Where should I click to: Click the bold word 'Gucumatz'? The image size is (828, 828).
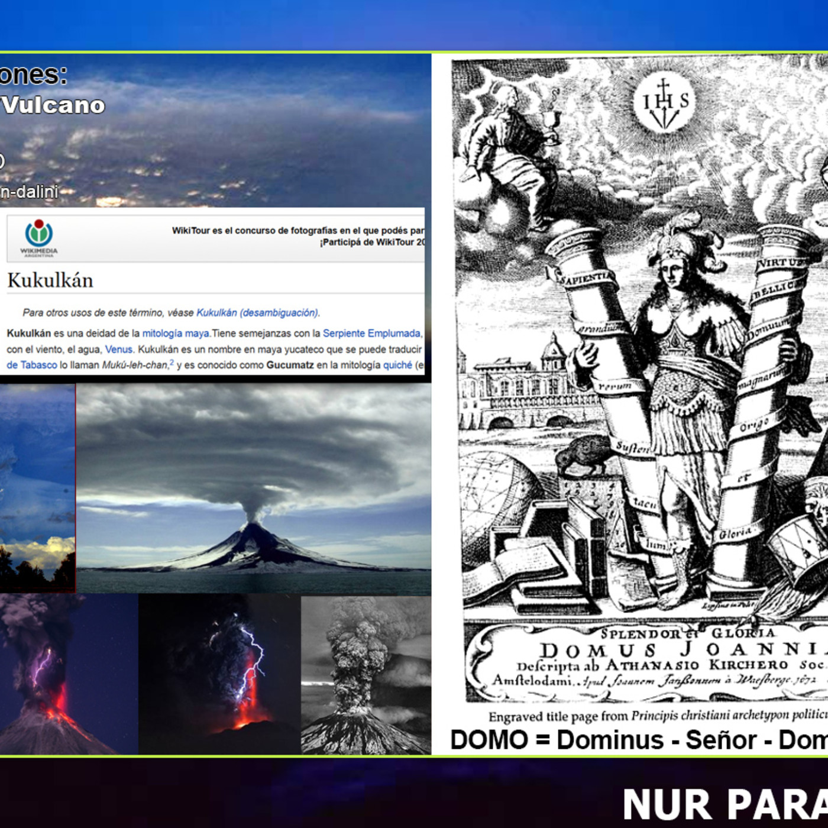tap(290, 366)
